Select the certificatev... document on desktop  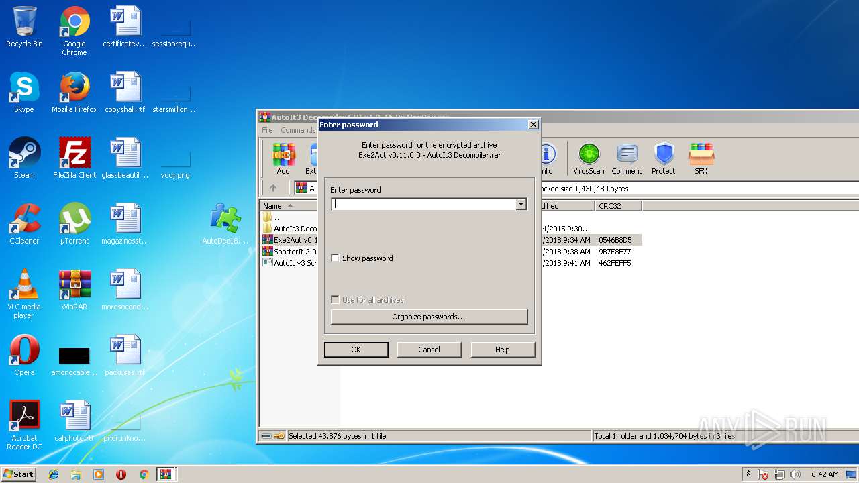click(125, 27)
